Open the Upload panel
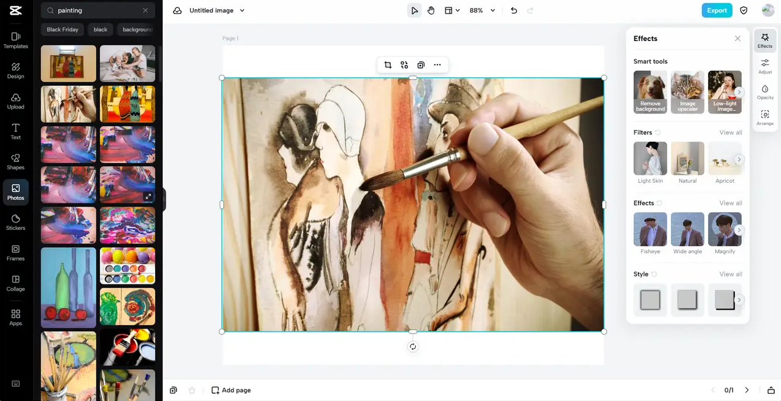 tap(16, 101)
